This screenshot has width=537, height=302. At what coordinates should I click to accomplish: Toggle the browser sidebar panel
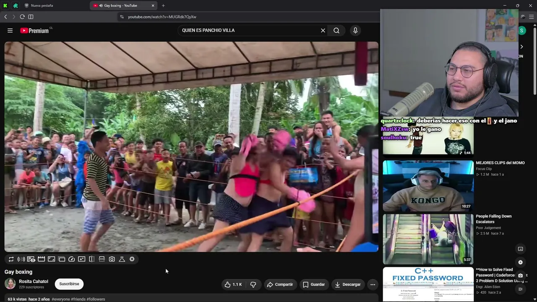click(x=31, y=17)
